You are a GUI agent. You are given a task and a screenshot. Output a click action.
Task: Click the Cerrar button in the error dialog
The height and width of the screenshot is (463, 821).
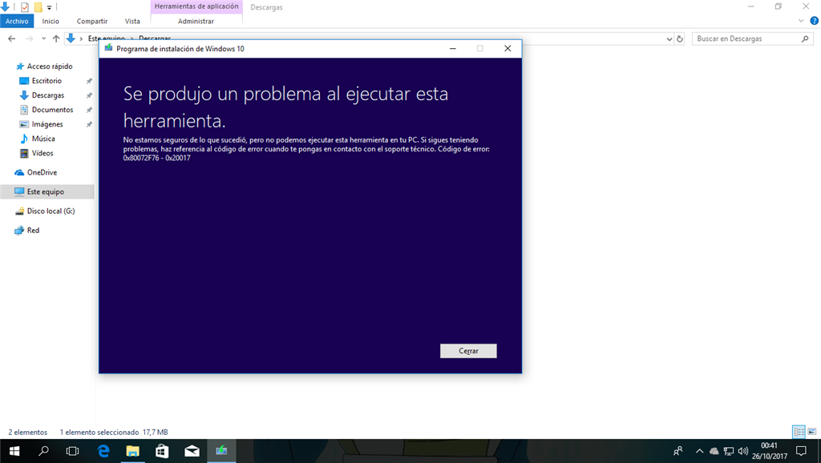pyautogui.click(x=468, y=351)
